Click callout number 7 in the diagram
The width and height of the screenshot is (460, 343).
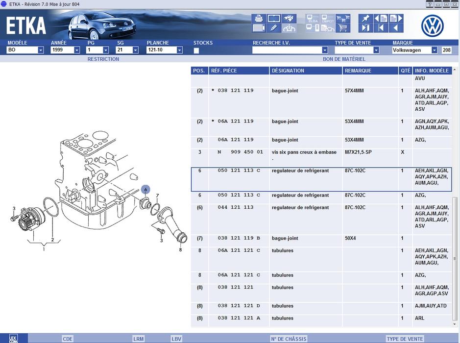click(x=157, y=196)
